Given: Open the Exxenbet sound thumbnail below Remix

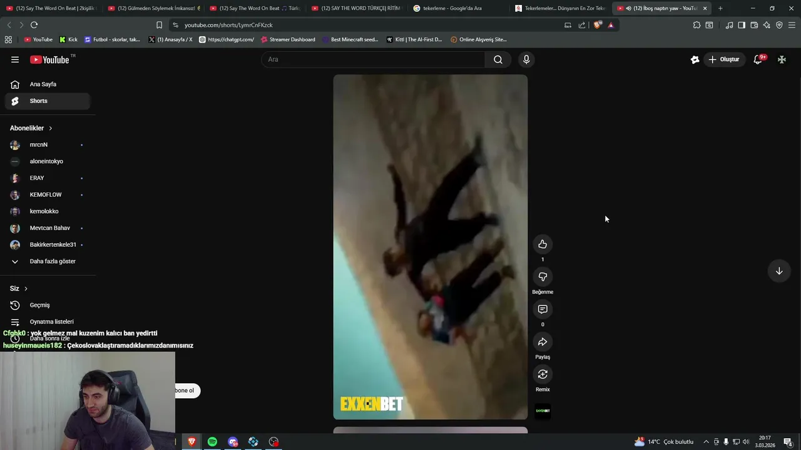Looking at the screenshot, I should point(543,411).
